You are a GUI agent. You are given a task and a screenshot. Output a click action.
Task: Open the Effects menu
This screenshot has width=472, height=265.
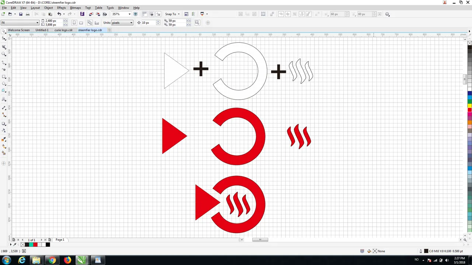tap(61, 8)
